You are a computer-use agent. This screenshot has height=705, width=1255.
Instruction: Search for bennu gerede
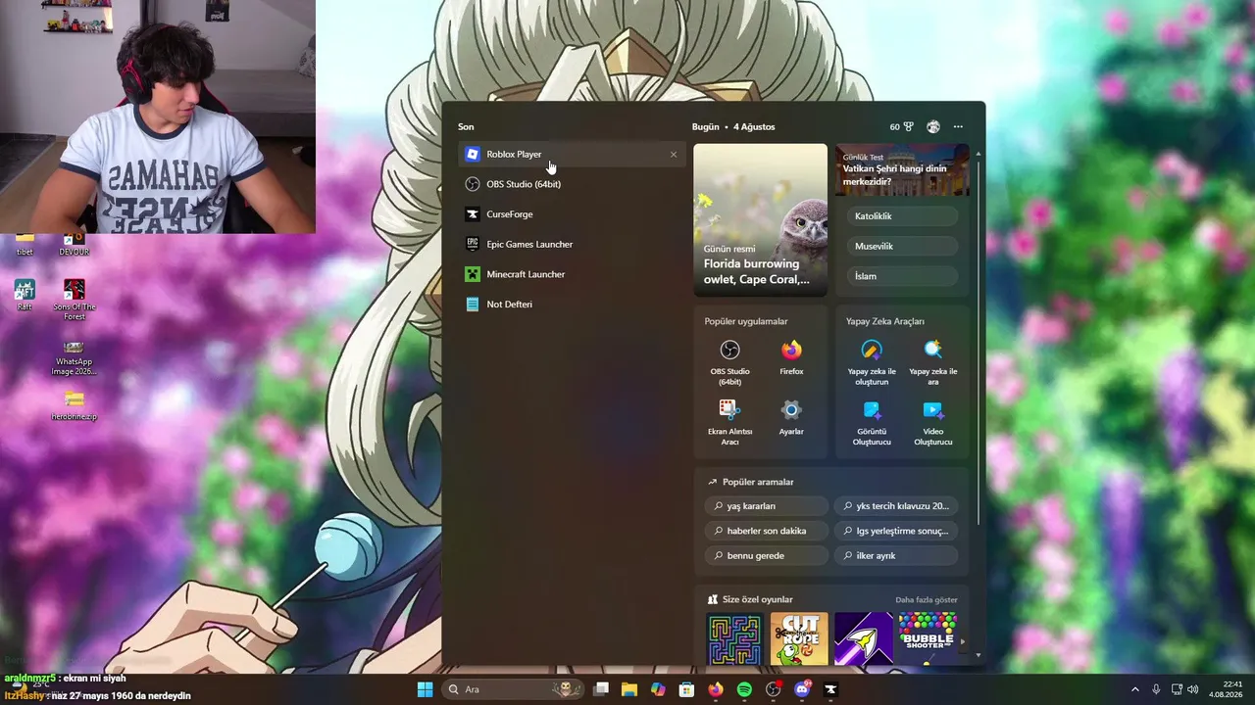pyautogui.click(x=767, y=555)
